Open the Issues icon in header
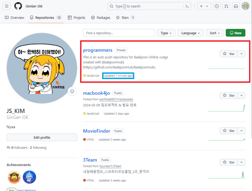252x191 pixels. coord(217,6)
